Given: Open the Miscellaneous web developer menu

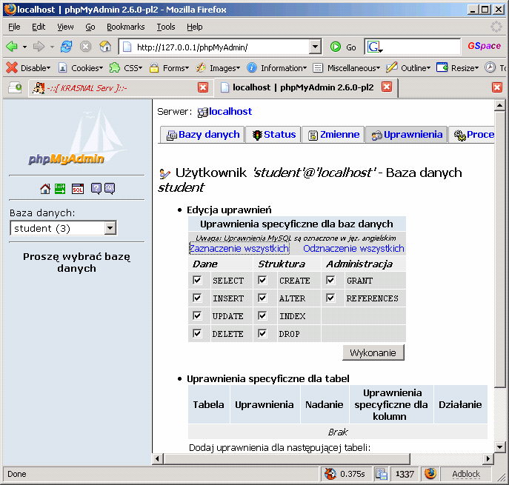Looking at the screenshot, I should tap(346, 68).
